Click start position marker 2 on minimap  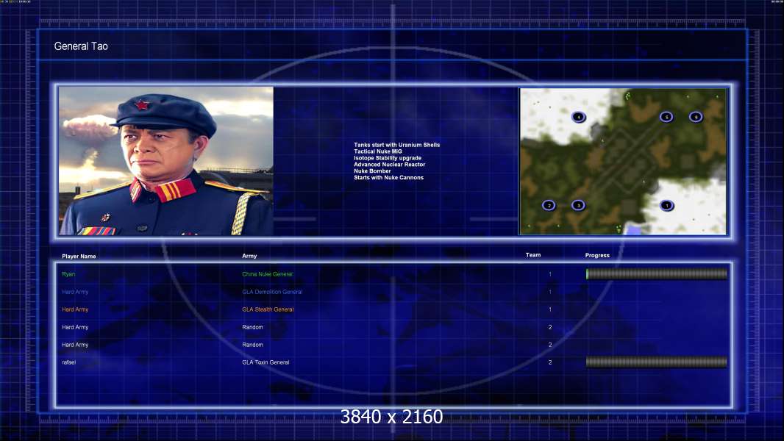(549, 205)
